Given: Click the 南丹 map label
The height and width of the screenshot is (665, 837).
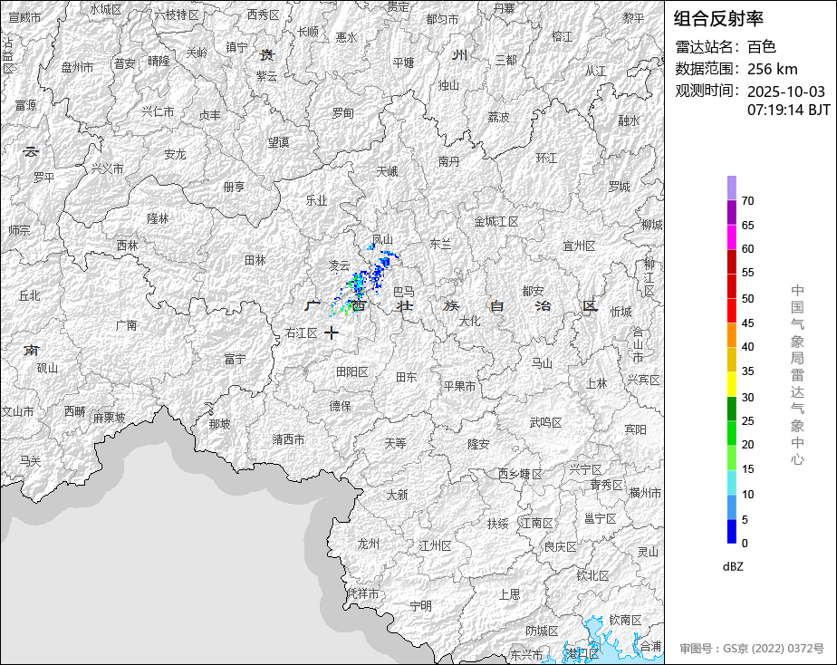Looking at the screenshot, I should [x=449, y=161].
